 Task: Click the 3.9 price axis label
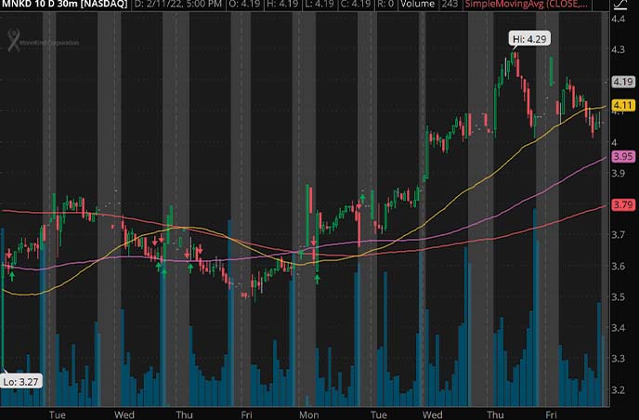619,174
